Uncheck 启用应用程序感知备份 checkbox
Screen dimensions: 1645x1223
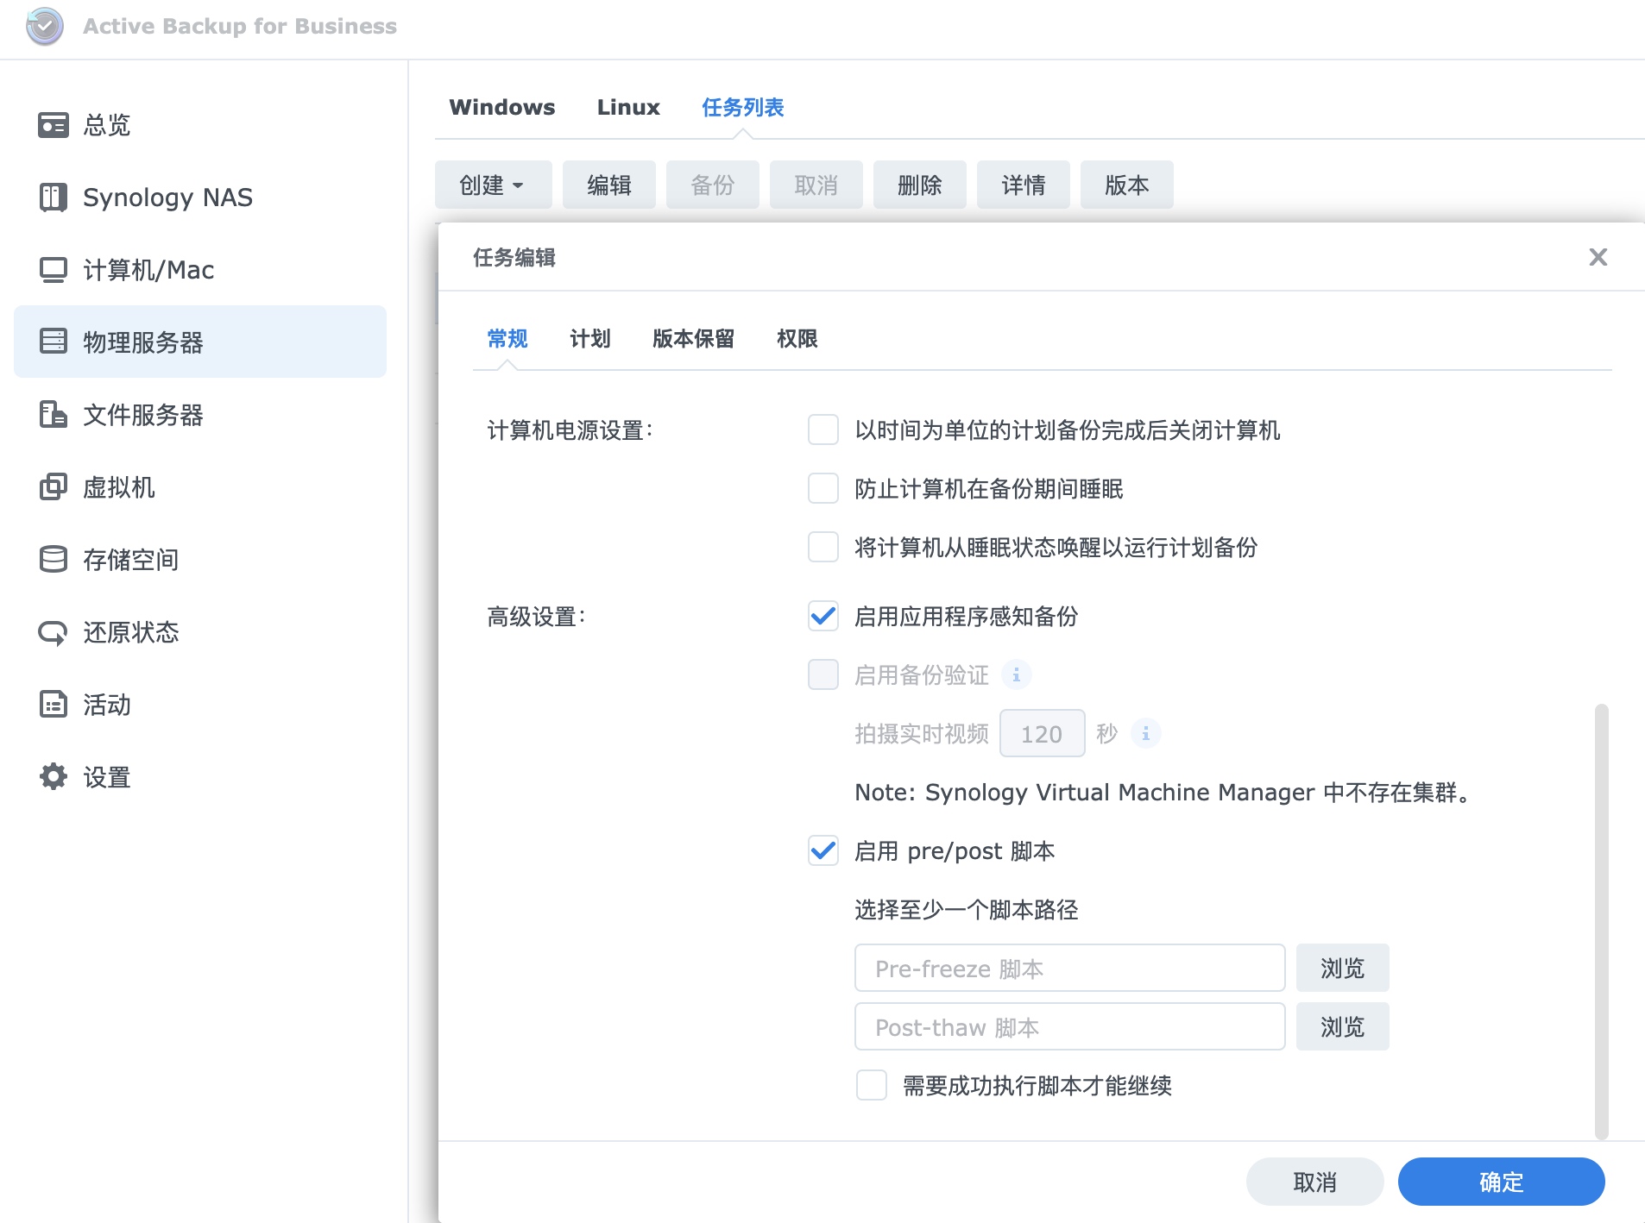click(823, 616)
